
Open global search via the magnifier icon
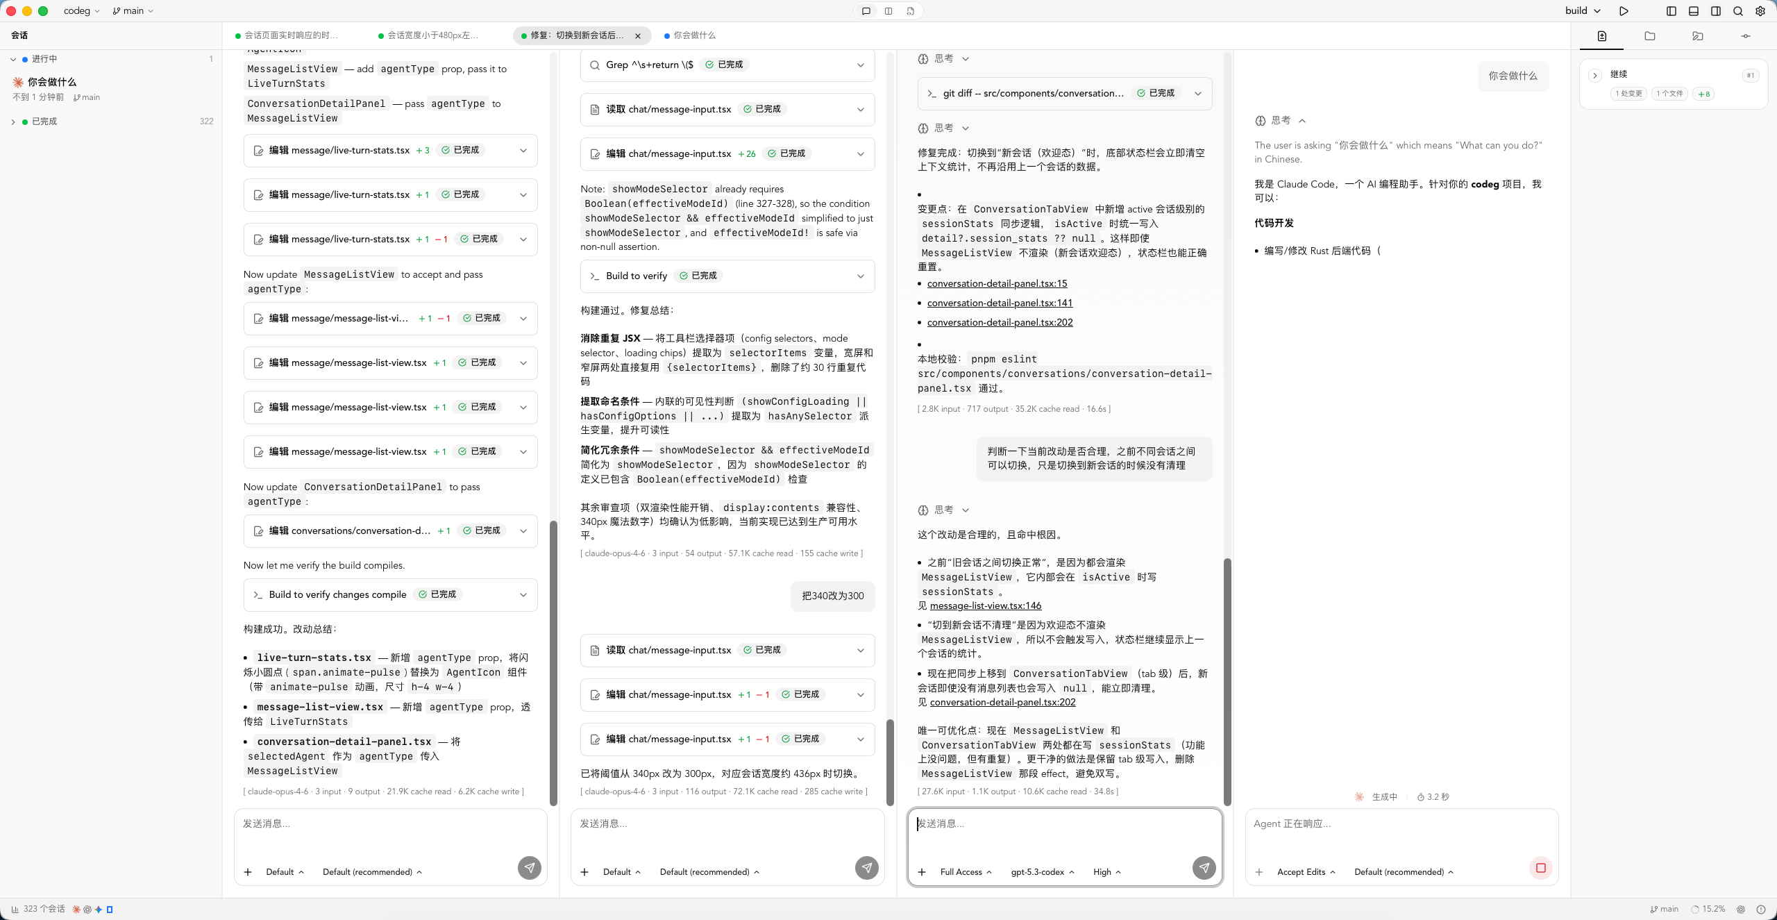click(x=1738, y=10)
